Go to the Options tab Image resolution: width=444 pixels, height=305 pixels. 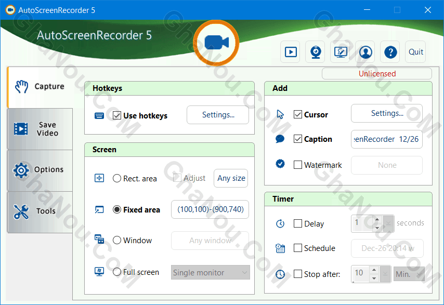click(x=40, y=170)
